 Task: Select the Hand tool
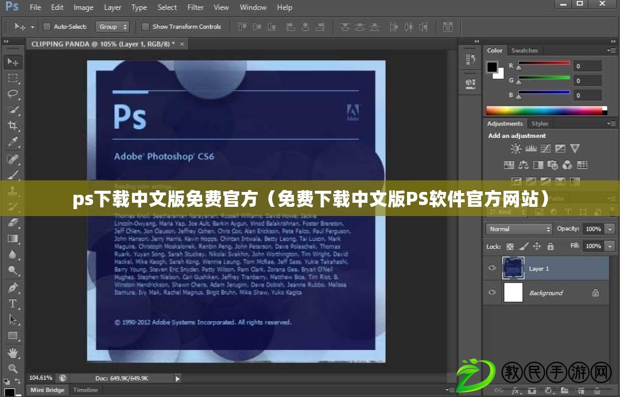(x=13, y=352)
